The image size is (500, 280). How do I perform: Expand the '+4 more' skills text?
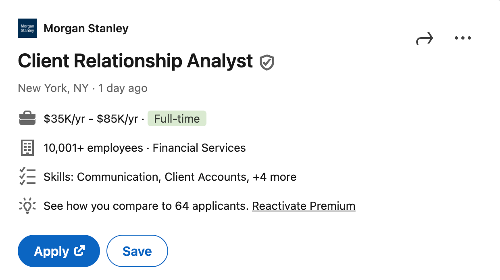coord(275,177)
